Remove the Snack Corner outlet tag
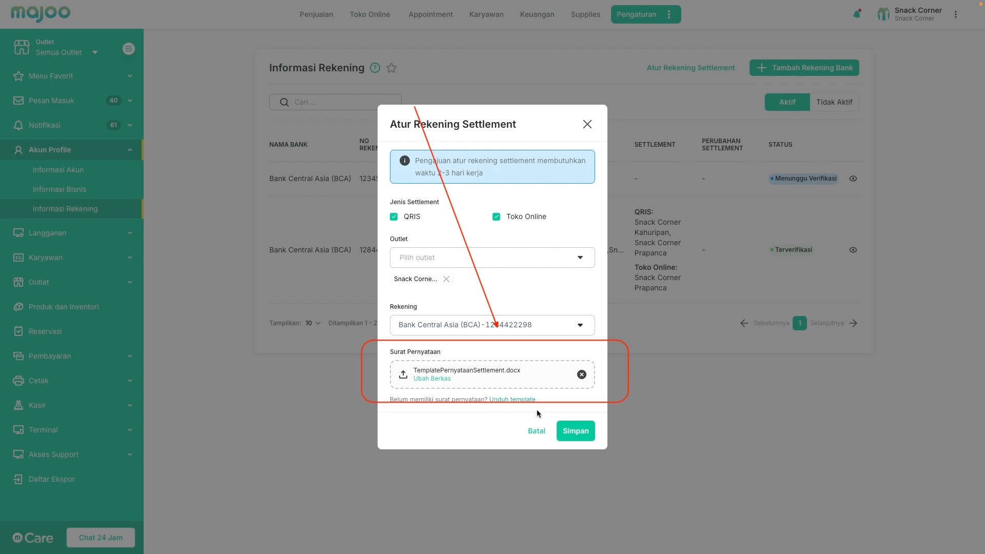 [446, 279]
